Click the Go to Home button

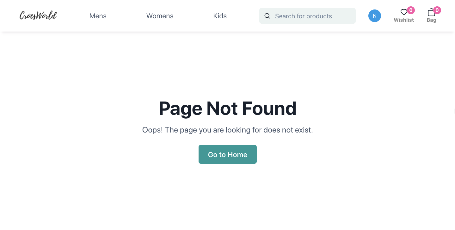click(x=227, y=154)
